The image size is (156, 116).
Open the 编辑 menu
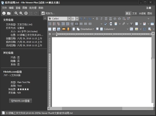pos(11,8)
